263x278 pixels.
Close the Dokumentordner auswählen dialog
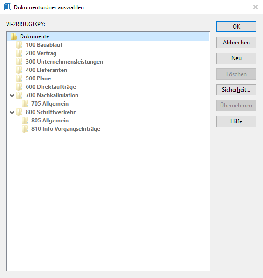[256, 7]
